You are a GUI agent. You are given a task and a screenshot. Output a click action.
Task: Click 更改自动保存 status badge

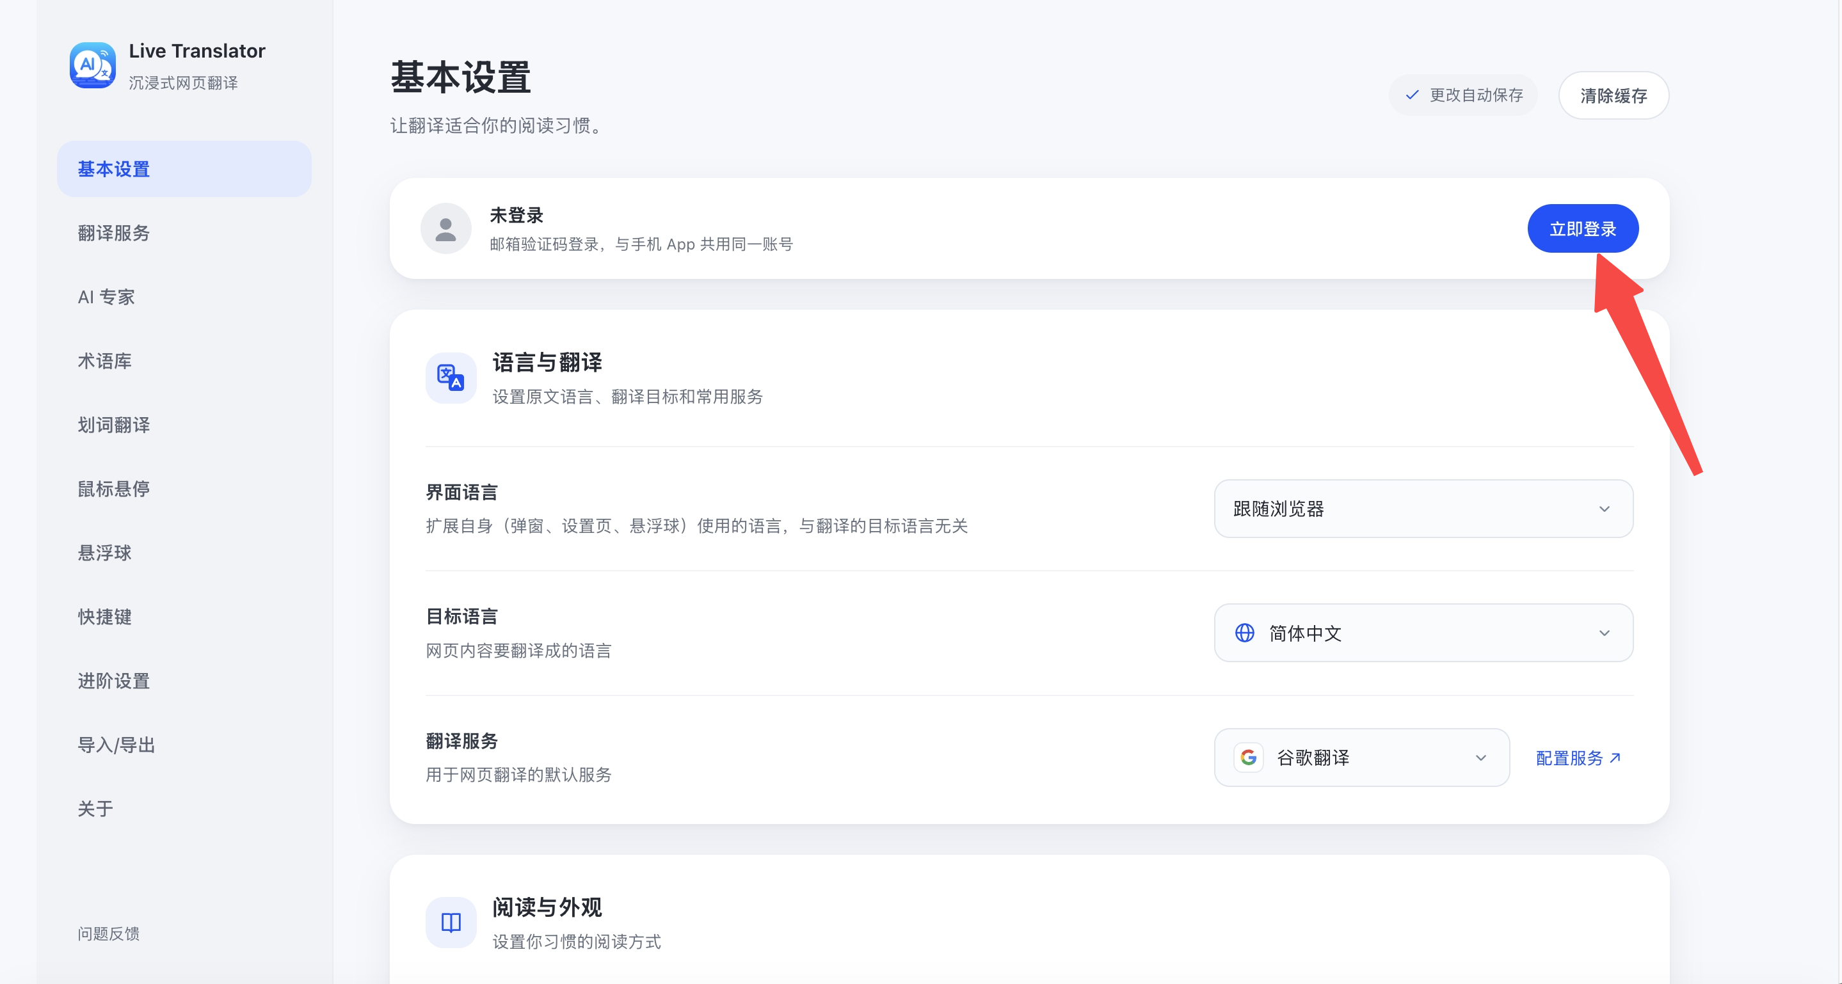click(x=1463, y=95)
